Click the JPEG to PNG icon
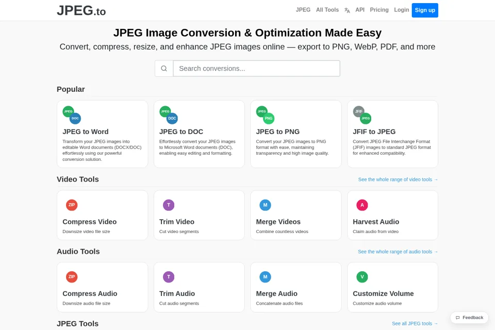 click(x=265, y=115)
